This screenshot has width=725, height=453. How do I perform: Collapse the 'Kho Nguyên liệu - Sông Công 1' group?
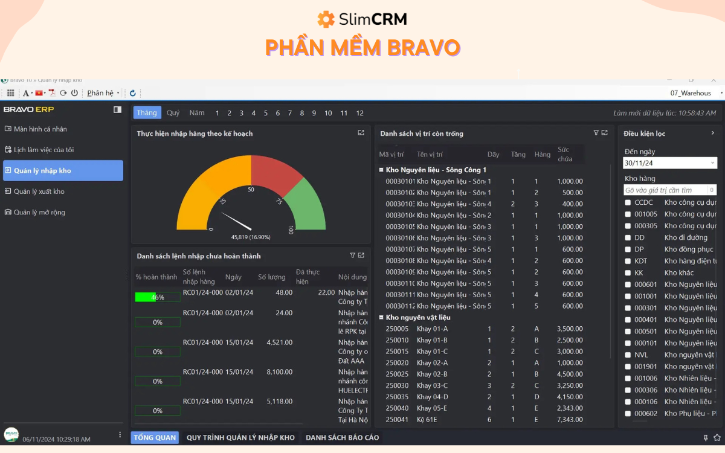point(381,170)
